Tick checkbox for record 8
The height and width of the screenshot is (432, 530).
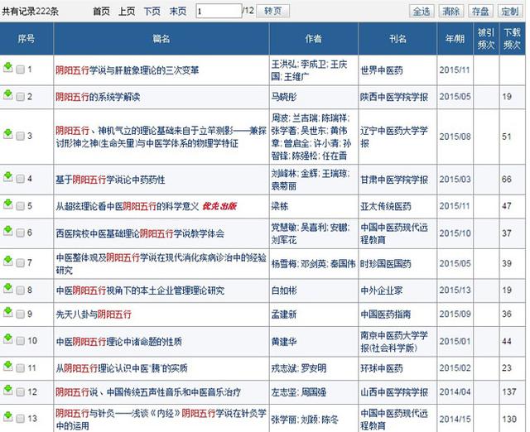point(20,290)
